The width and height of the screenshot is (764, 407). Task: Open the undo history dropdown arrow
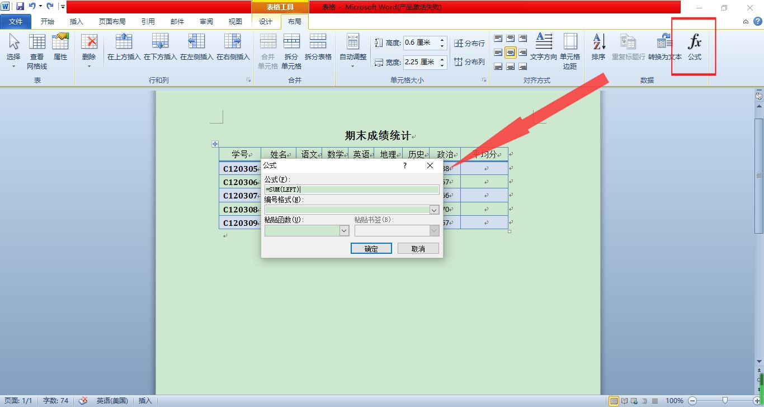click(x=40, y=7)
